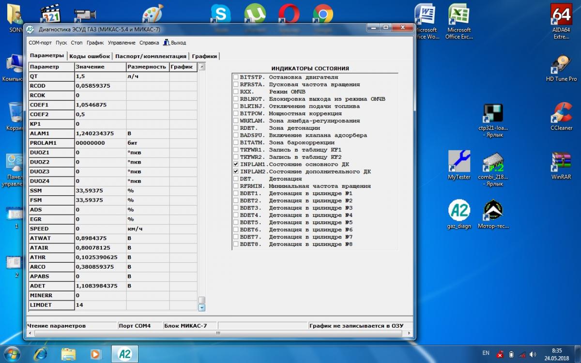Open gaz_diagn A2 desktop icon
The width and height of the screenshot is (581, 363).
(459, 214)
